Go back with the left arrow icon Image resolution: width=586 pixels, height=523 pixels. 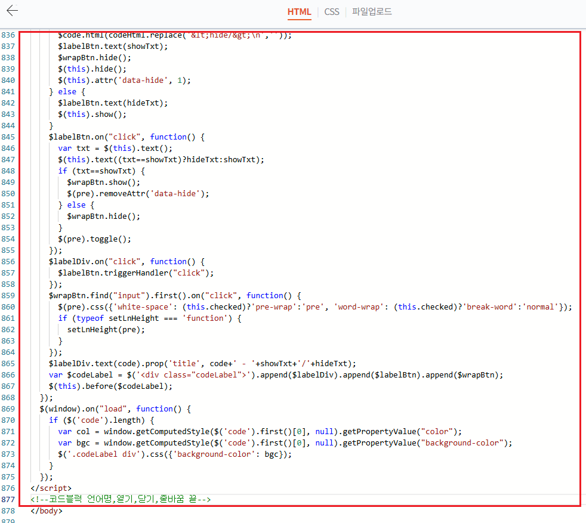coord(13,11)
